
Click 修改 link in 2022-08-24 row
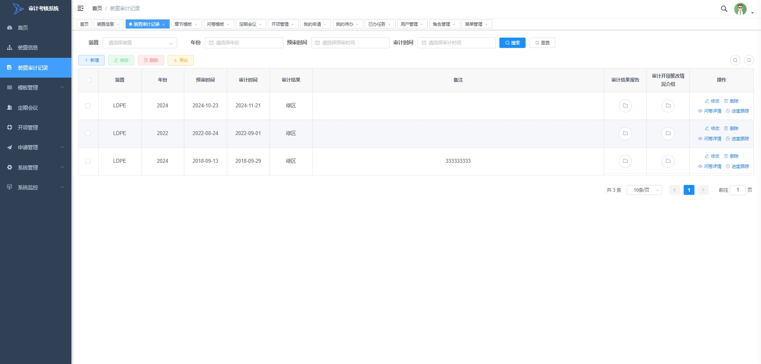712,128
